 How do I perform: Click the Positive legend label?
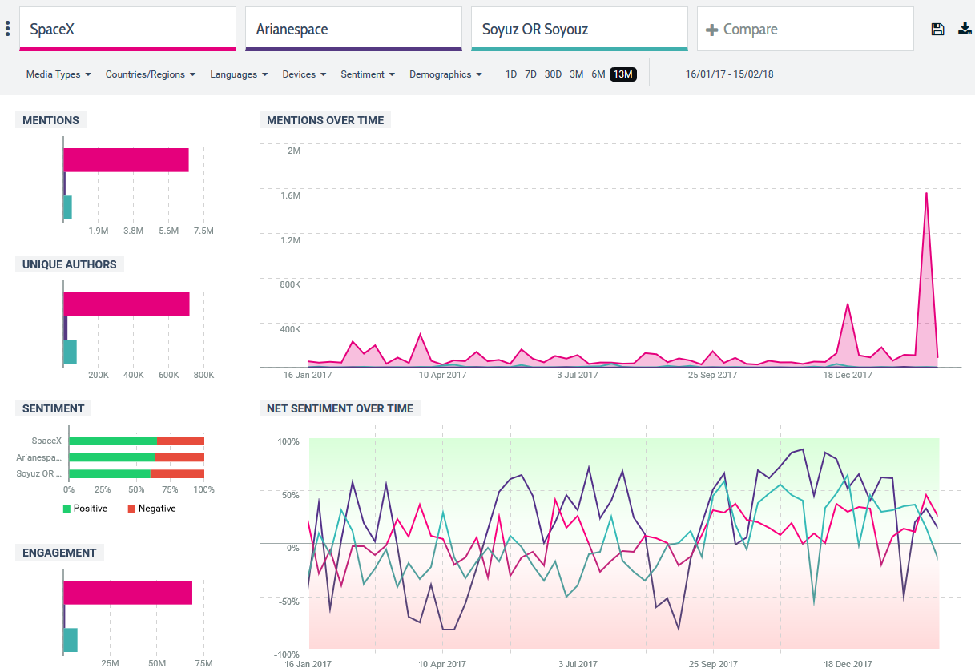coord(91,509)
